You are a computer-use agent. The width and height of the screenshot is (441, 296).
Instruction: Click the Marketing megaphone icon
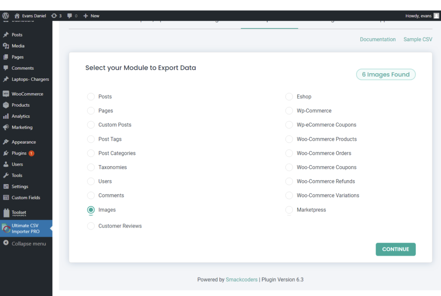click(6, 127)
